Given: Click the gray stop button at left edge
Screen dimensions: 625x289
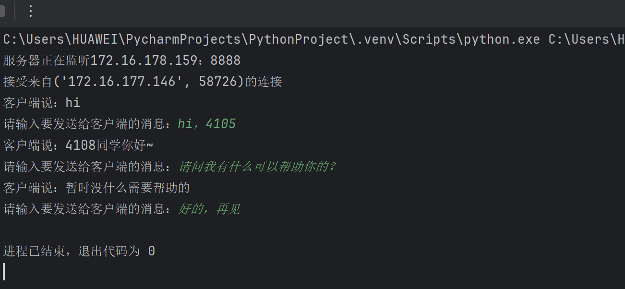Looking at the screenshot, I should click(x=2, y=11).
